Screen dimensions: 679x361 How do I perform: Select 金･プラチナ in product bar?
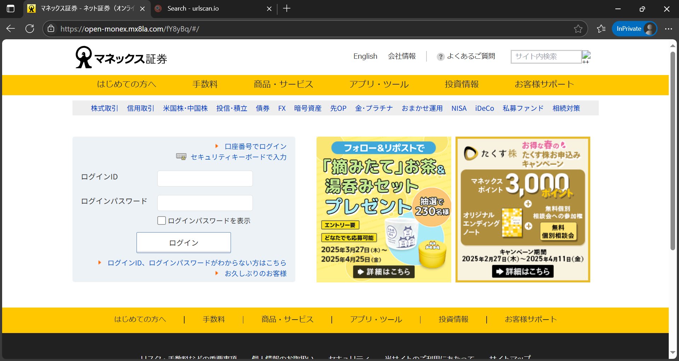pos(374,108)
